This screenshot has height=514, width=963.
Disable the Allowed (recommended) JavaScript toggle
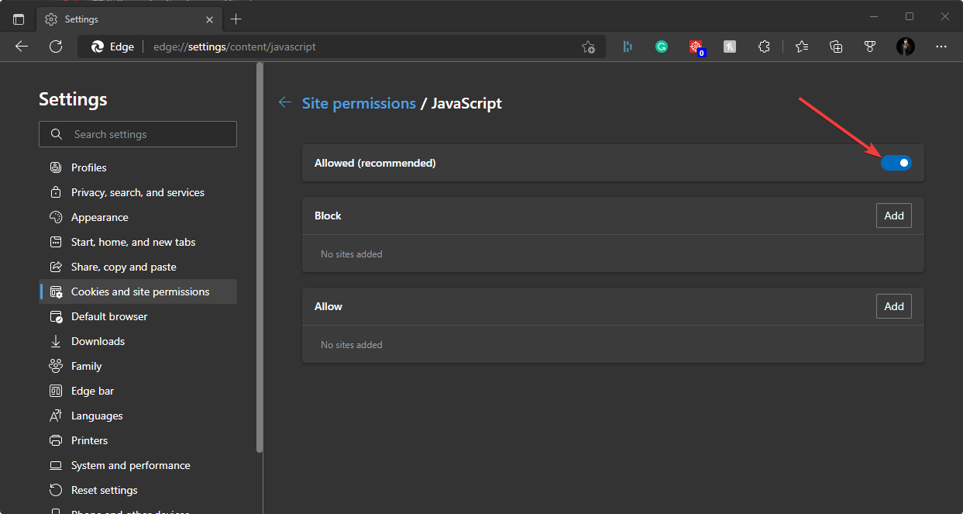pyautogui.click(x=896, y=163)
